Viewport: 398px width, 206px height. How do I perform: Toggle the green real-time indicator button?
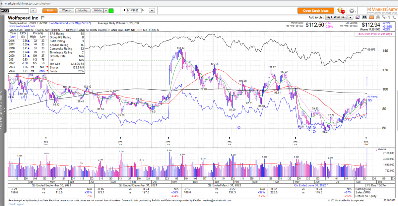pyautogui.click(x=111, y=11)
